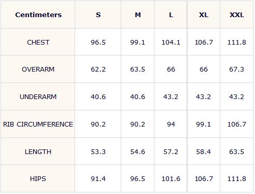
Task: Click chest value 104.1 for size L
Action: point(171,43)
